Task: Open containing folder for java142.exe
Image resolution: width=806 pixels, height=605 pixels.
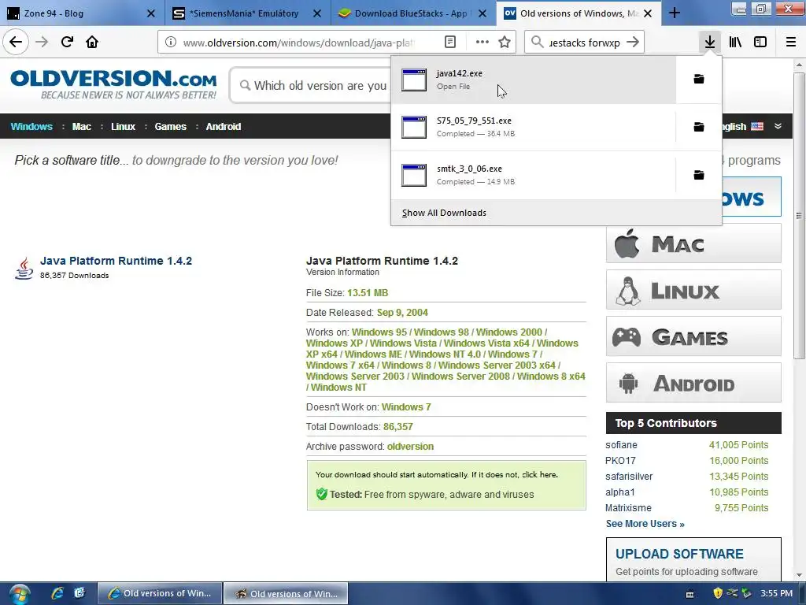Action: 699,80
